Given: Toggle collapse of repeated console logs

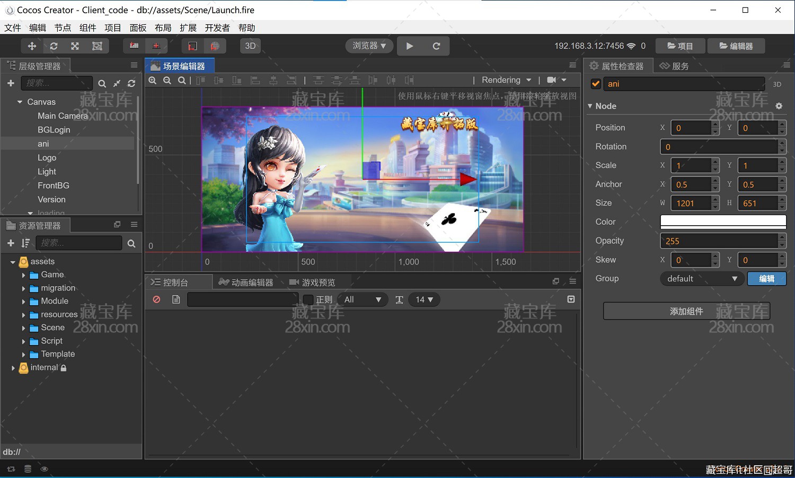Looking at the screenshot, I should click(571, 299).
